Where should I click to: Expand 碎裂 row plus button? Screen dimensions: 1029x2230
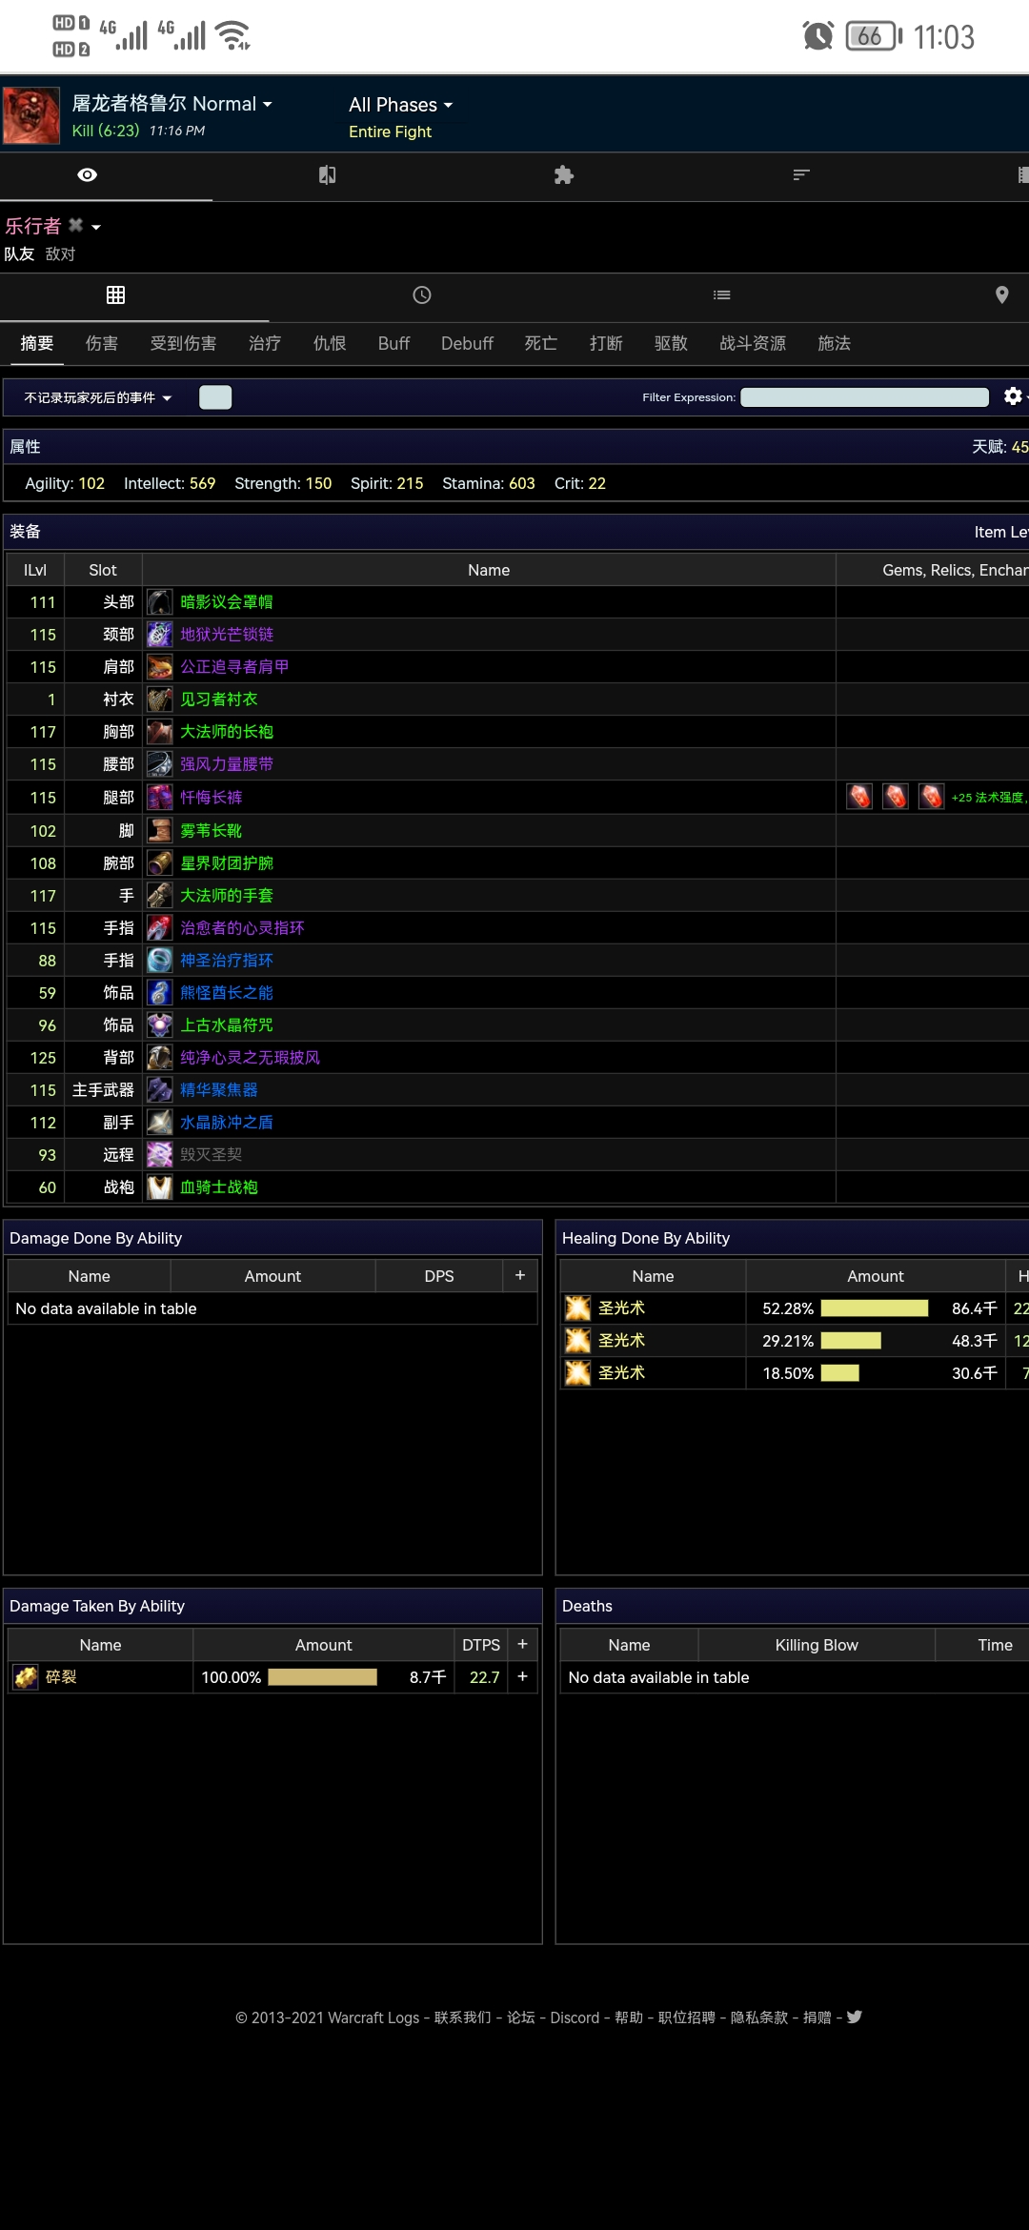(522, 1676)
